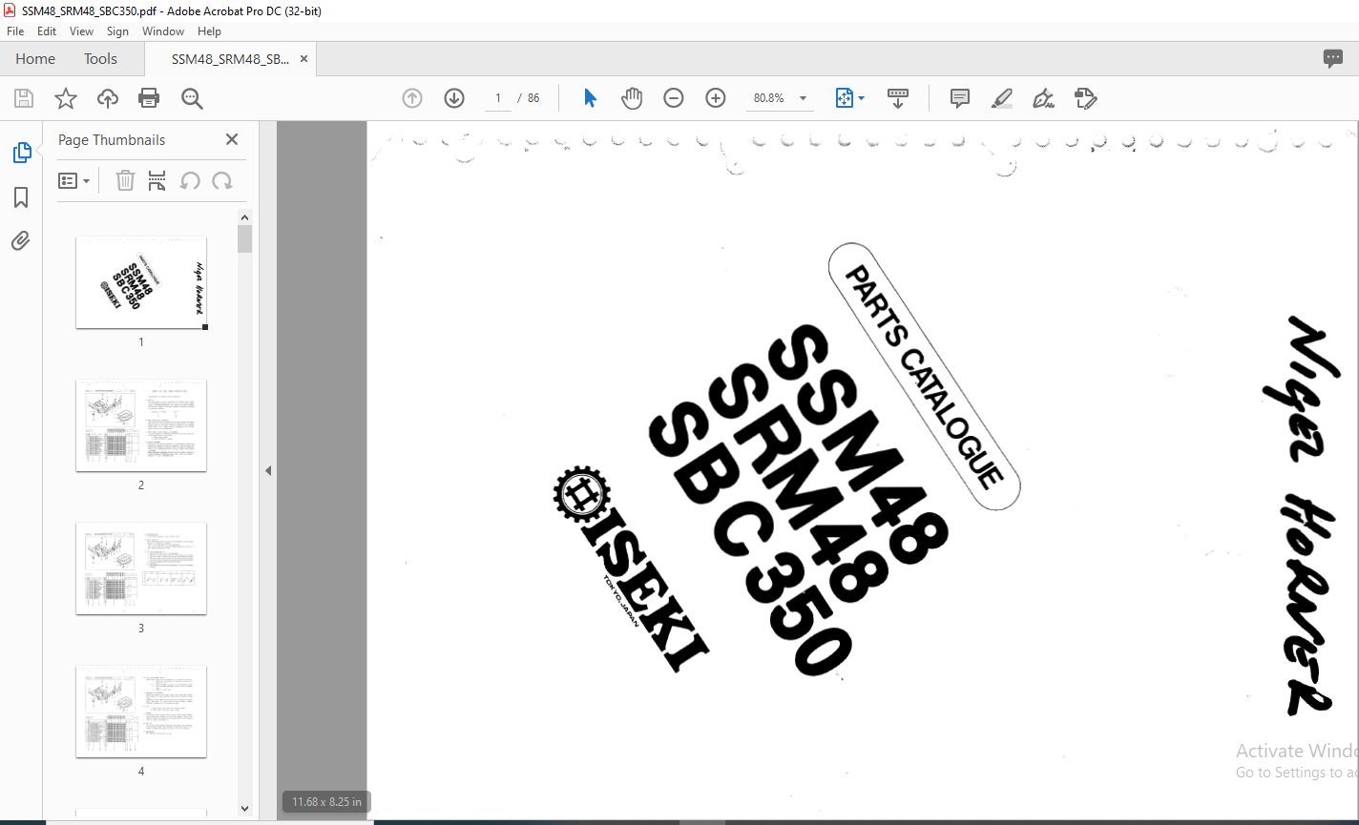Go to previous page arrow
Image resolution: width=1359 pixels, height=825 pixels.
pyautogui.click(x=412, y=98)
